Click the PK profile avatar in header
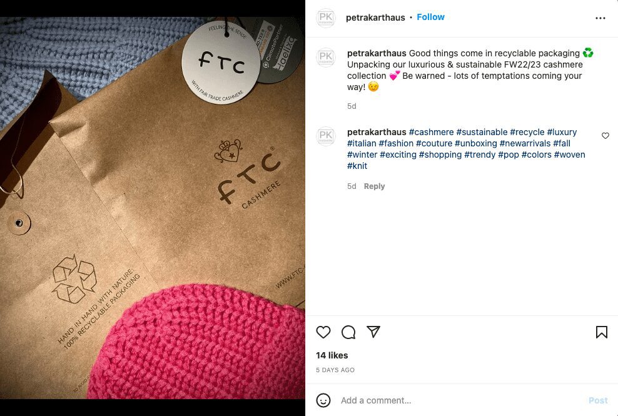Viewport: 618px width, 416px height. pos(325,18)
